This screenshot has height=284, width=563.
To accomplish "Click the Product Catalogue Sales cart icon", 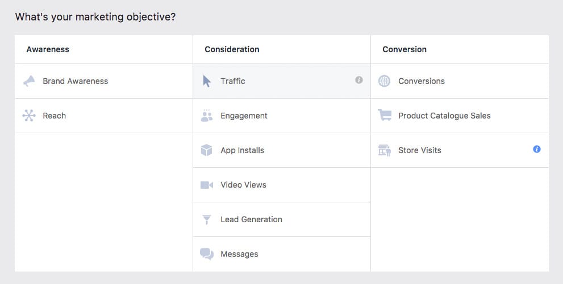I will click(x=385, y=116).
